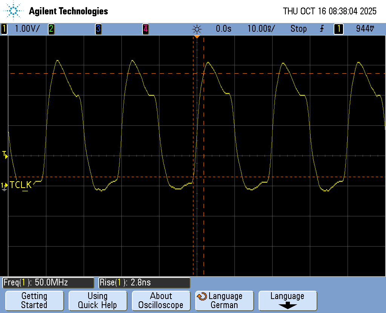Click the channel 1 ground reference marker

pos(4,186)
